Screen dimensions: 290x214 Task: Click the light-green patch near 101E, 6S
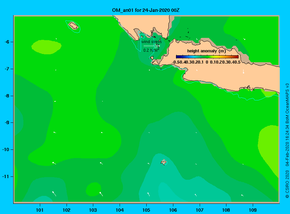point(46,47)
